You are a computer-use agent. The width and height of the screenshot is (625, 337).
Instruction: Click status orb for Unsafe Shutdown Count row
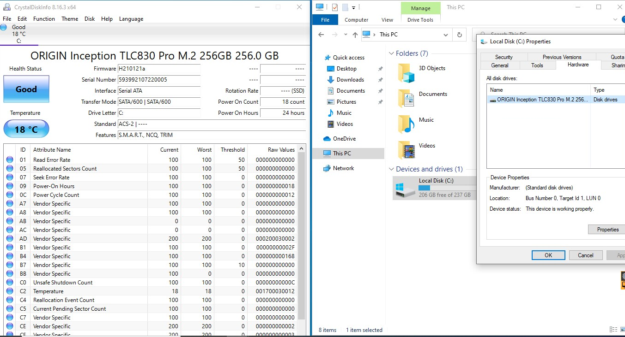point(10,283)
